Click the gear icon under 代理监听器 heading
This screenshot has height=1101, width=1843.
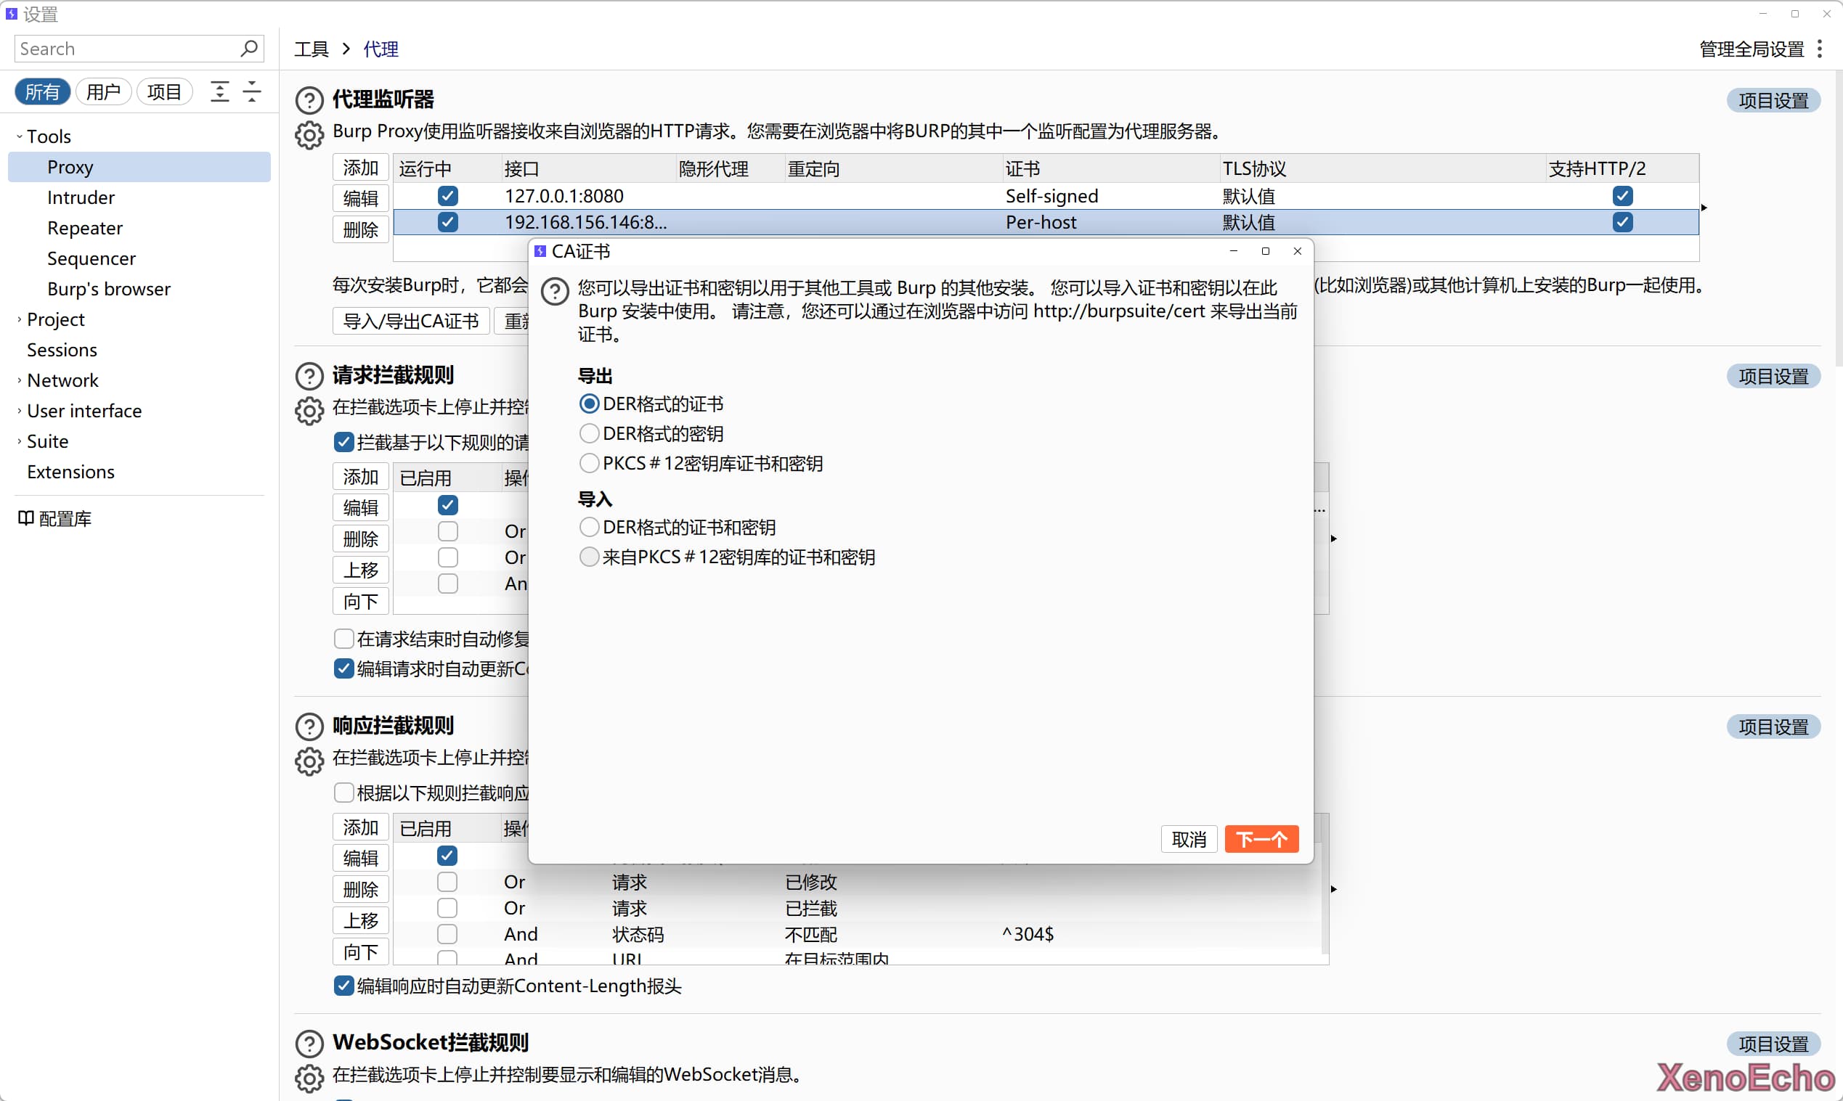click(309, 135)
